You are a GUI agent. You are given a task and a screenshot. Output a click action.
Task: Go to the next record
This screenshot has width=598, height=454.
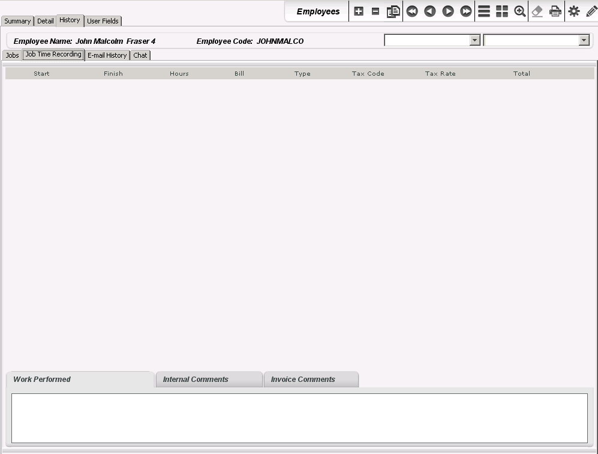pos(448,11)
